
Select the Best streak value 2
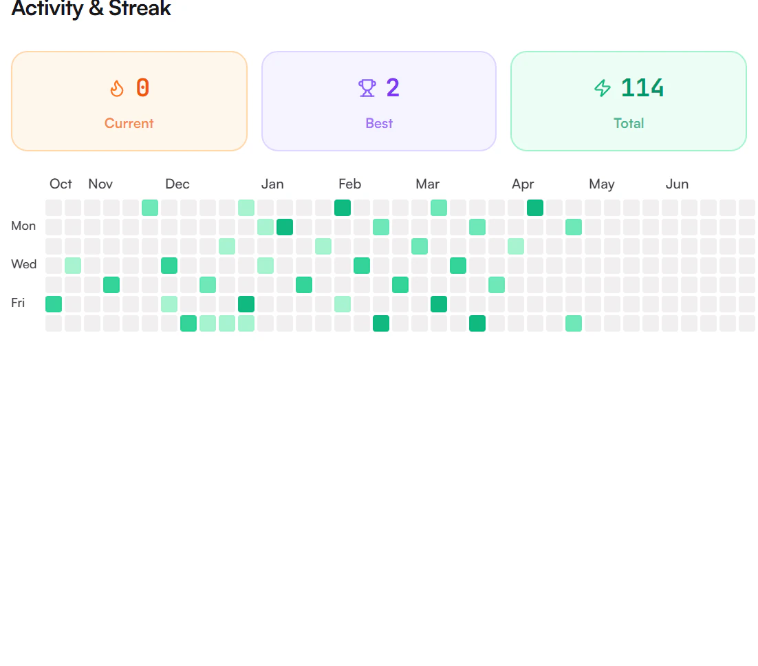[x=393, y=87]
